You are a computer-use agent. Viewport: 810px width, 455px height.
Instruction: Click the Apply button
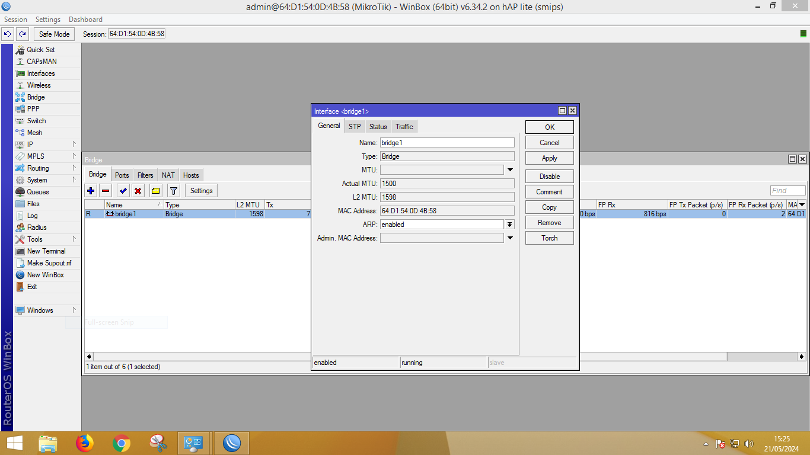click(x=549, y=158)
